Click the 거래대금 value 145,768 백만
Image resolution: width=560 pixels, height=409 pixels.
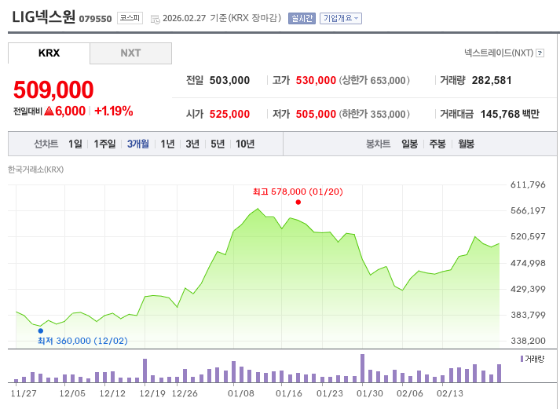click(x=510, y=114)
